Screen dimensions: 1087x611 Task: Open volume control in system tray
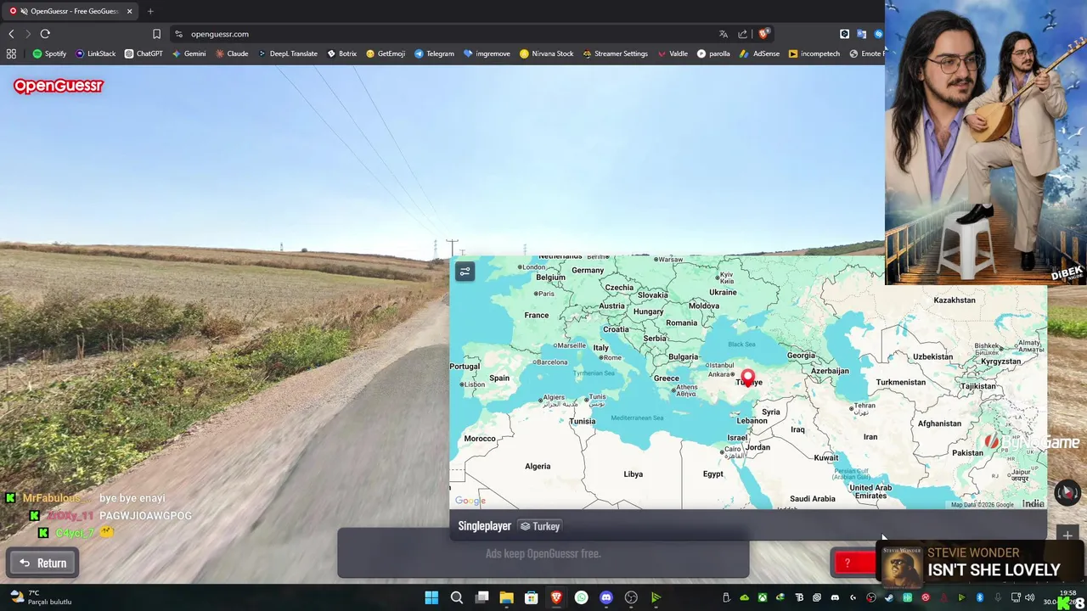(1030, 597)
